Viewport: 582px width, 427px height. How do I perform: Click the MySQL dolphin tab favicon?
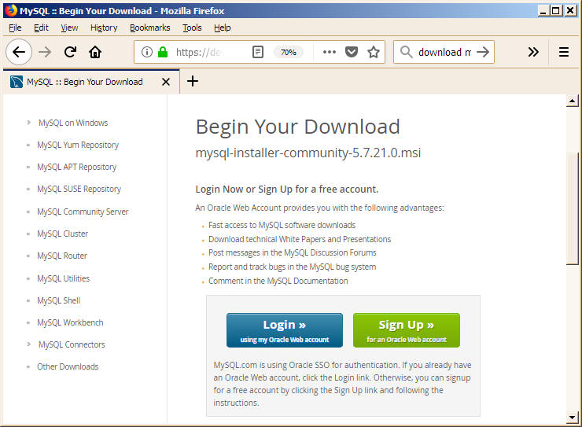(17, 82)
